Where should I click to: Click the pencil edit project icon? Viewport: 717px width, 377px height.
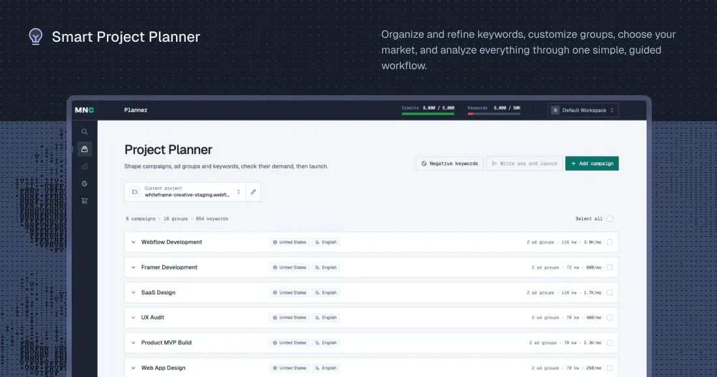[x=254, y=192]
